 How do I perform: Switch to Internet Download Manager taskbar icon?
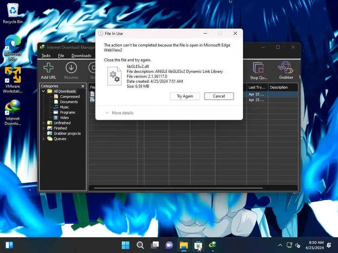(x=213, y=245)
